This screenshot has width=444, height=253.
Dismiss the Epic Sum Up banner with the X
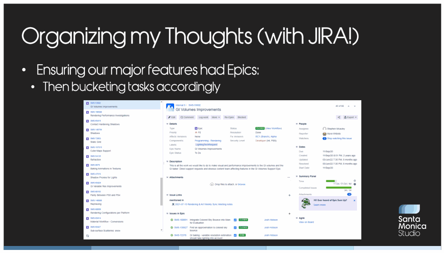pyautogui.click(x=354, y=200)
